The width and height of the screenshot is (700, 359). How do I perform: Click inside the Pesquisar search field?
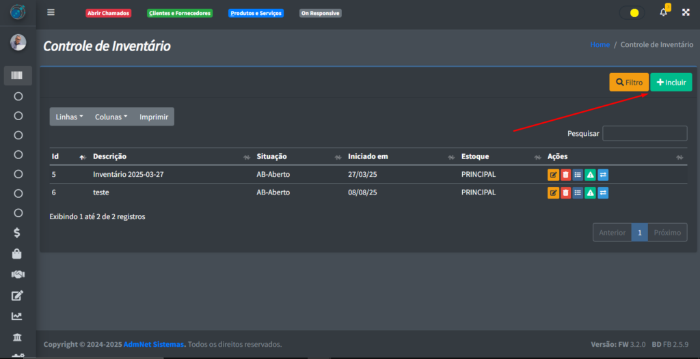click(x=644, y=133)
